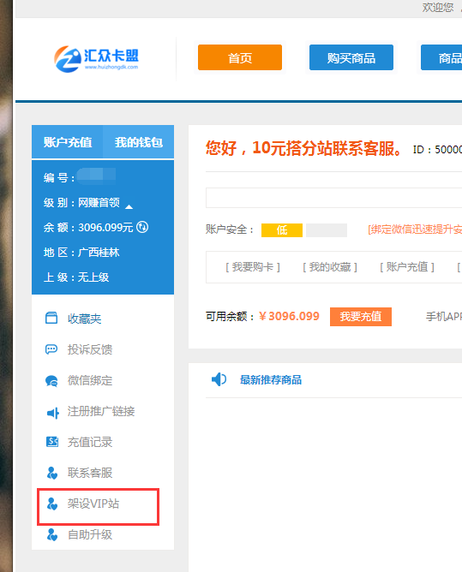Click the yellow 低 security level bar
The width and height of the screenshot is (462, 572).
[282, 230]
